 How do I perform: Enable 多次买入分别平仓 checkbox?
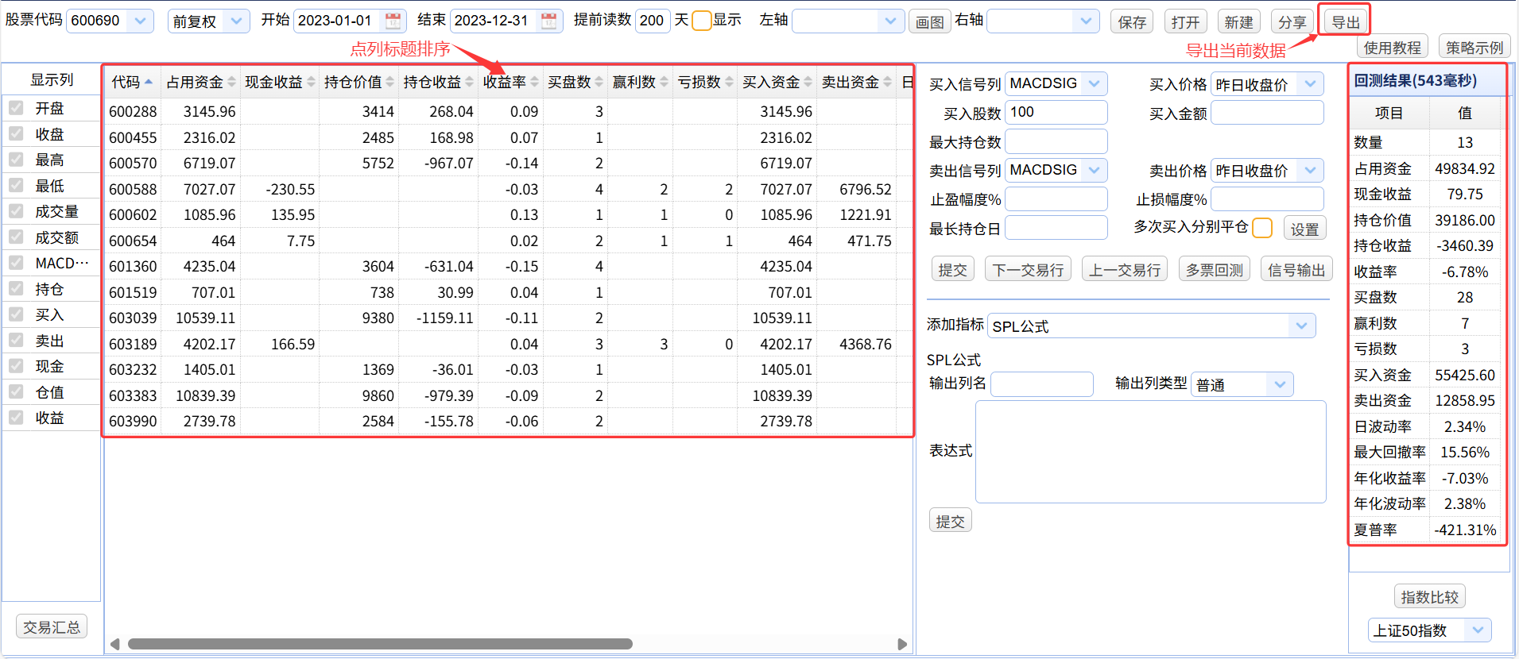[x=1261, y=228]
